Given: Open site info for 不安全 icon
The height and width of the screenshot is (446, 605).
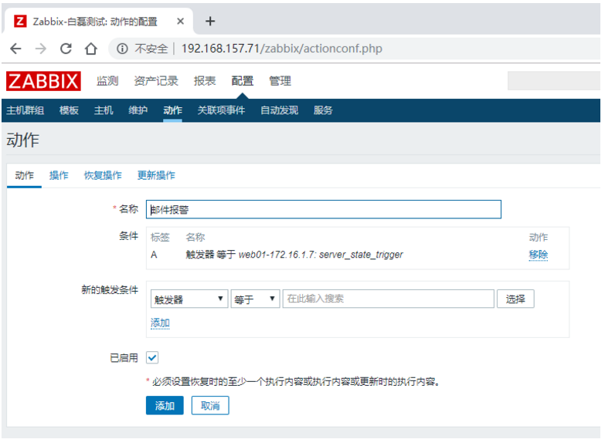Looking at the screenshot, I should click(x=122, y=49).
